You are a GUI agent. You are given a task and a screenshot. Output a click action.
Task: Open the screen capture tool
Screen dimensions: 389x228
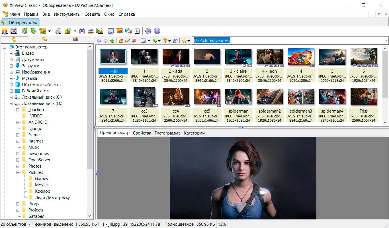click(111, 31)
